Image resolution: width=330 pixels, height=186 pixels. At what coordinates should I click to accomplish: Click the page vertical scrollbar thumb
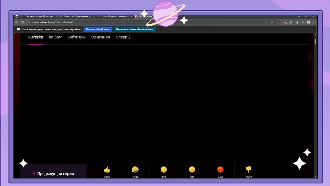[315, 42]
